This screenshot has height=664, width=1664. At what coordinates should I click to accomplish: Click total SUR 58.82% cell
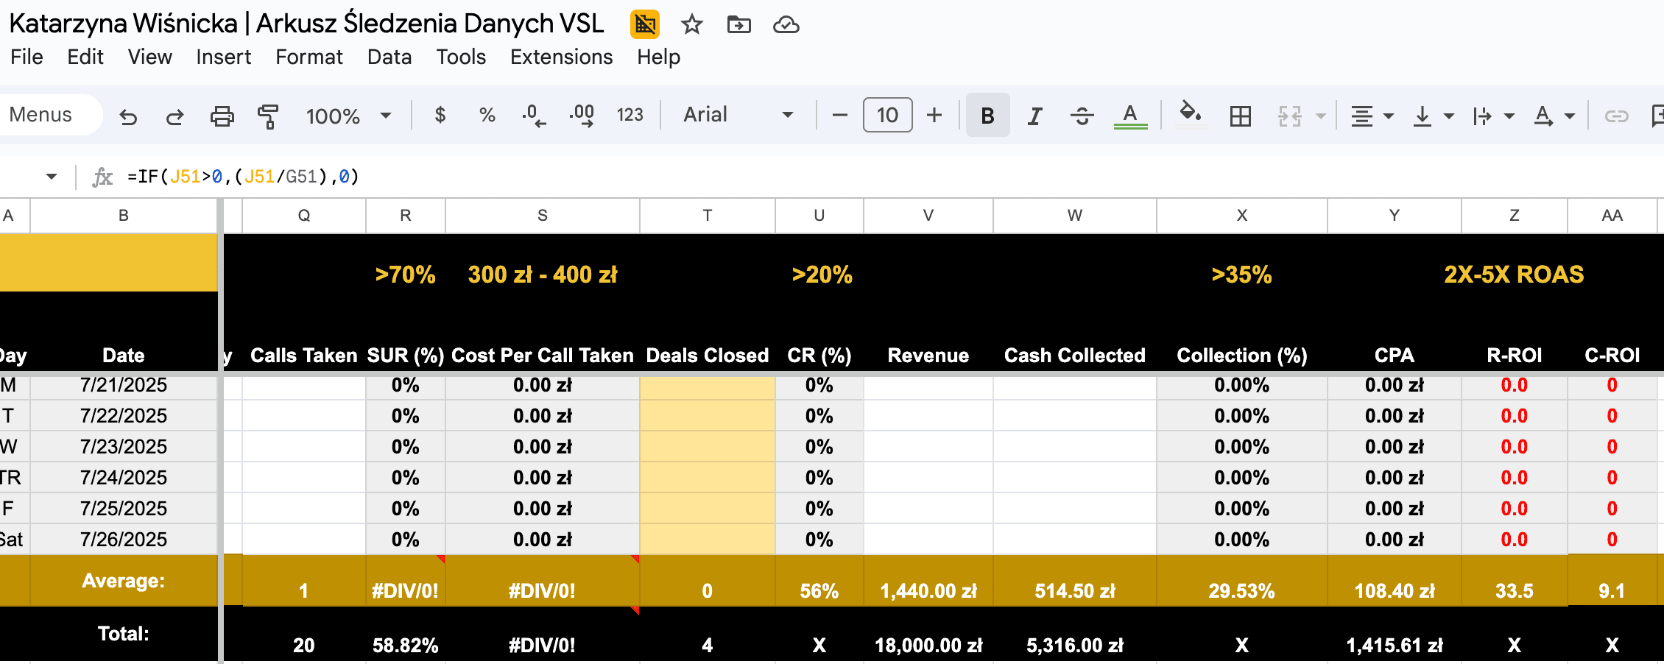[x=406, y=646]
